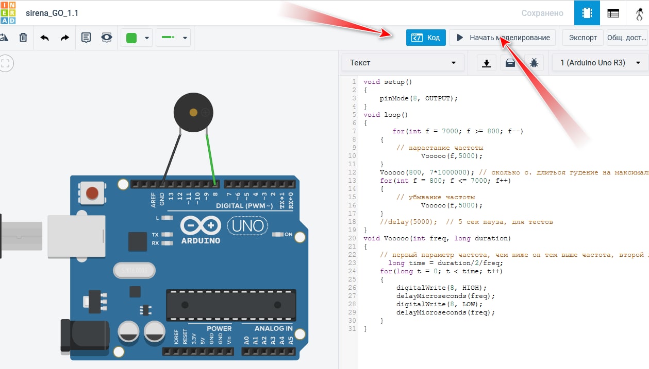
Task: Open the Tinkercad logo home link
Action: coord(8,13)
